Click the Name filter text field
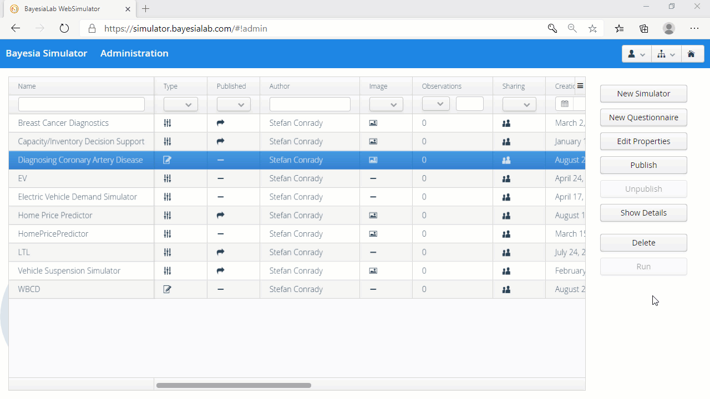 (82, 104)
